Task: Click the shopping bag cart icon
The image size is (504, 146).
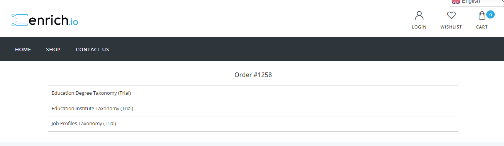Action: coord(482,16)
